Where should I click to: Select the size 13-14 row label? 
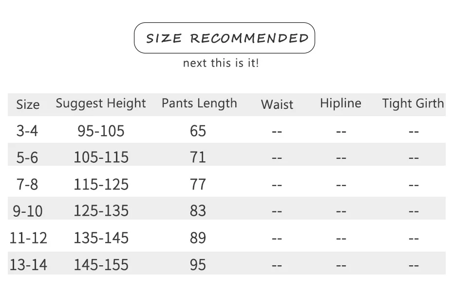pyautogui.click(x=28, y=265)
